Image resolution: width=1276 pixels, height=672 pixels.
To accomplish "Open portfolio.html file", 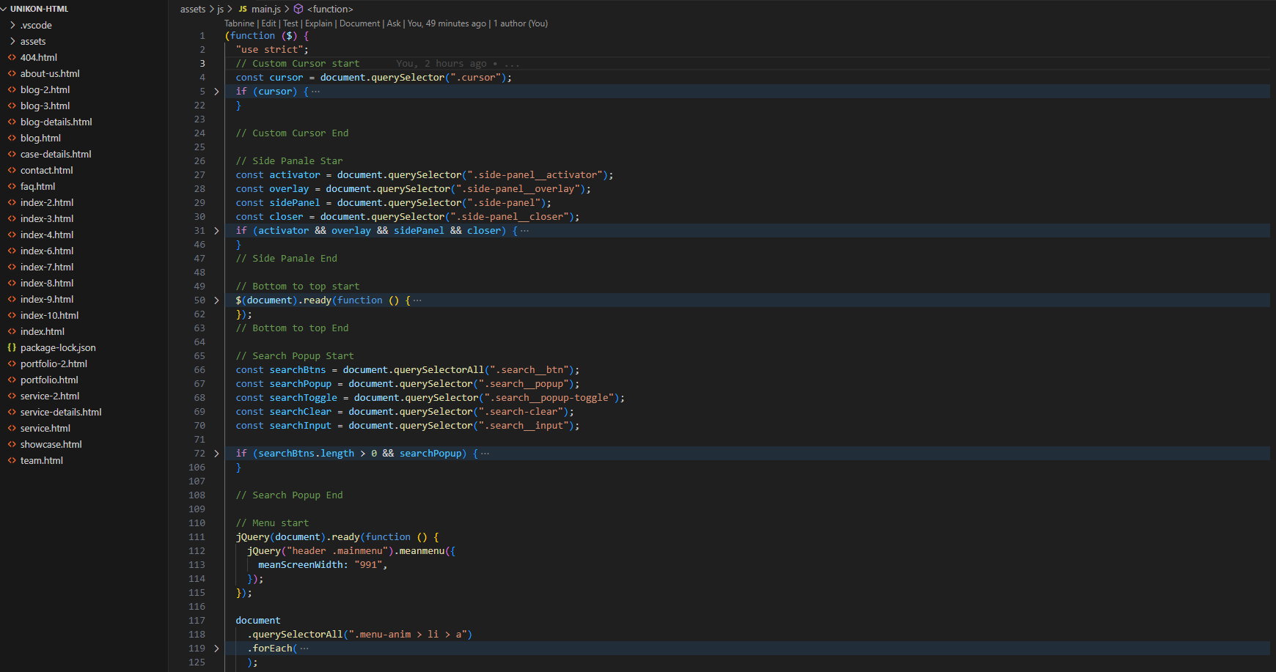I will 49,380.
